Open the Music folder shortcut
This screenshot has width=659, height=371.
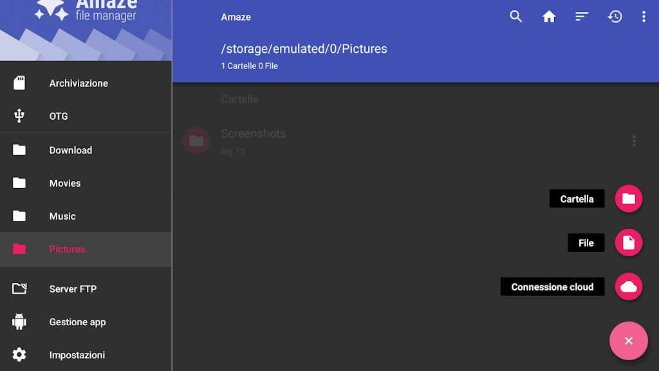(62, 216)
